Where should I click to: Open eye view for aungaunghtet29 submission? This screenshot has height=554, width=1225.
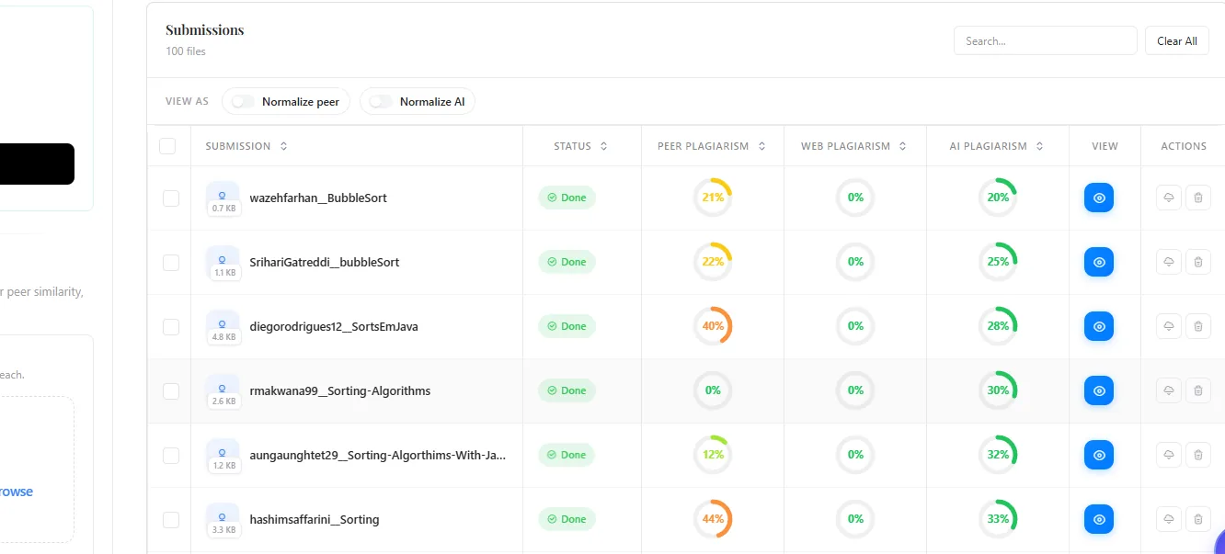(x=1098, y=455)
